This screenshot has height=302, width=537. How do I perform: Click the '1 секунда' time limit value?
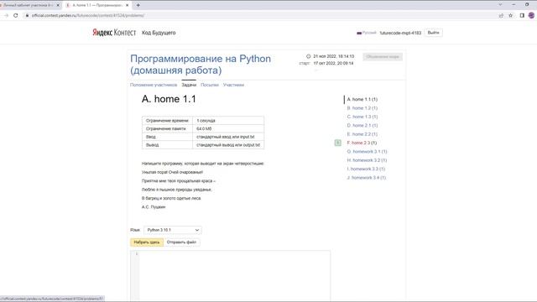(x=206, y=121)
